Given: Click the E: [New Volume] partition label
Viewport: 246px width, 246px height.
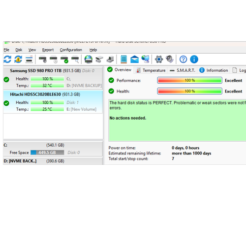Looking at the screenshot, I should [82, 109].
